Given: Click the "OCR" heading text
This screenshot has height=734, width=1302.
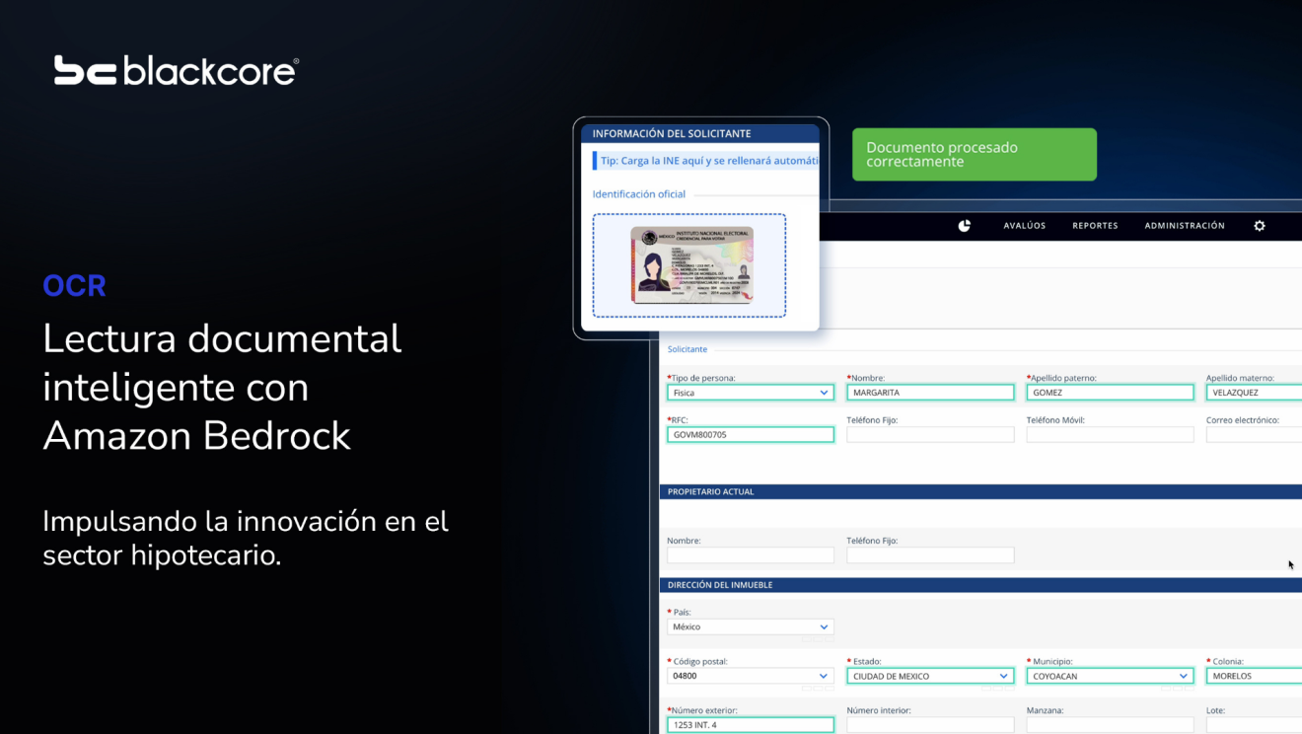Looking at the screenshot, I should 74,286.
